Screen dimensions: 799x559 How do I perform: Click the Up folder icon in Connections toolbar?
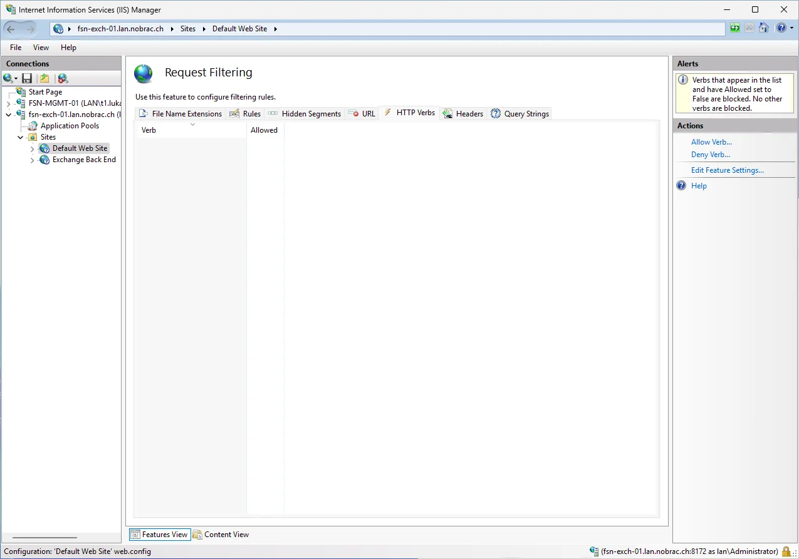pos(44,78)
